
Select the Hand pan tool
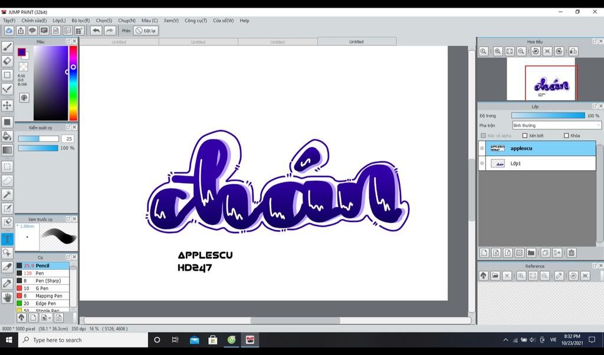point(7,297)
